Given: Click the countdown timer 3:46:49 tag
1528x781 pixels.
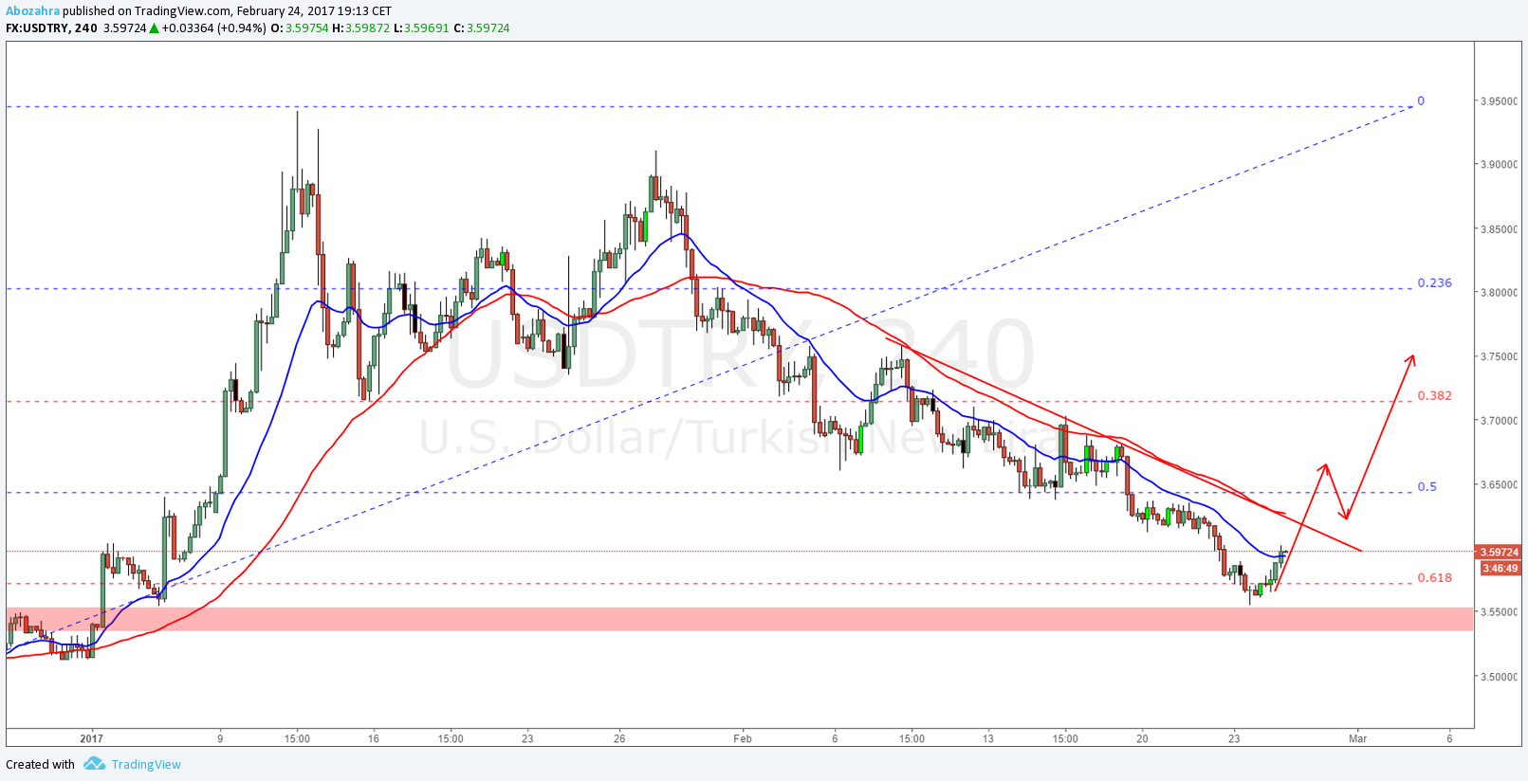Looking at the screenshot, I should click(x=1499, y=569).
